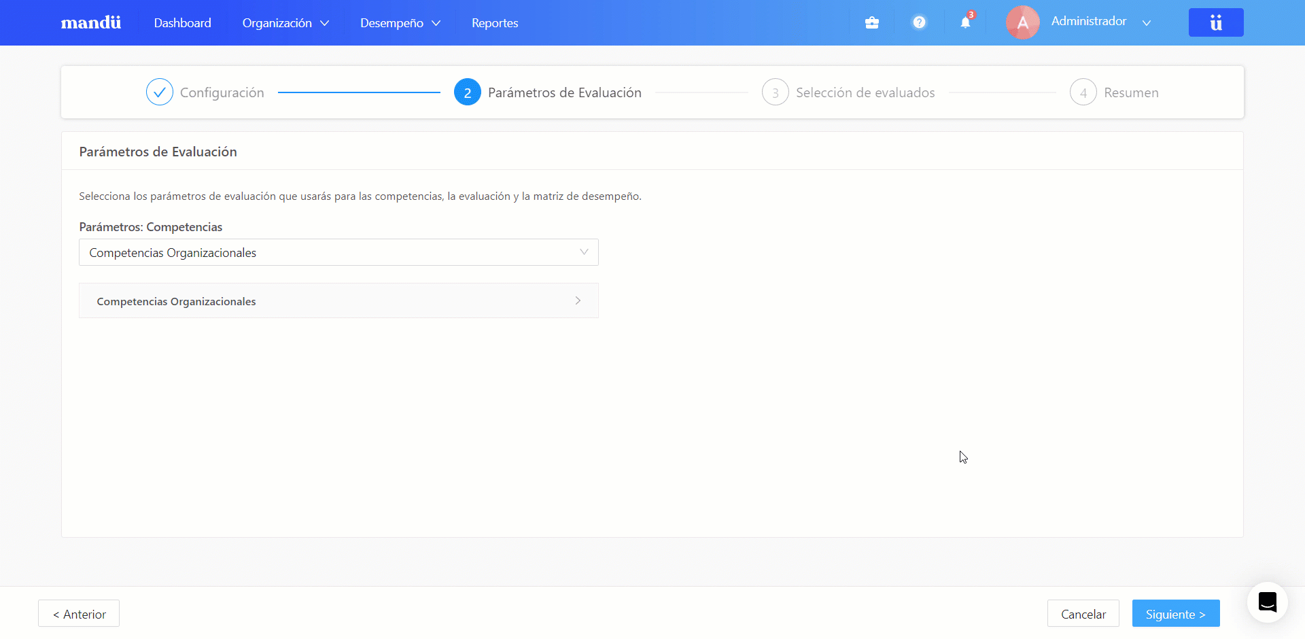
Task: Click the Configuración step label
Action: [x=222, y=92]
